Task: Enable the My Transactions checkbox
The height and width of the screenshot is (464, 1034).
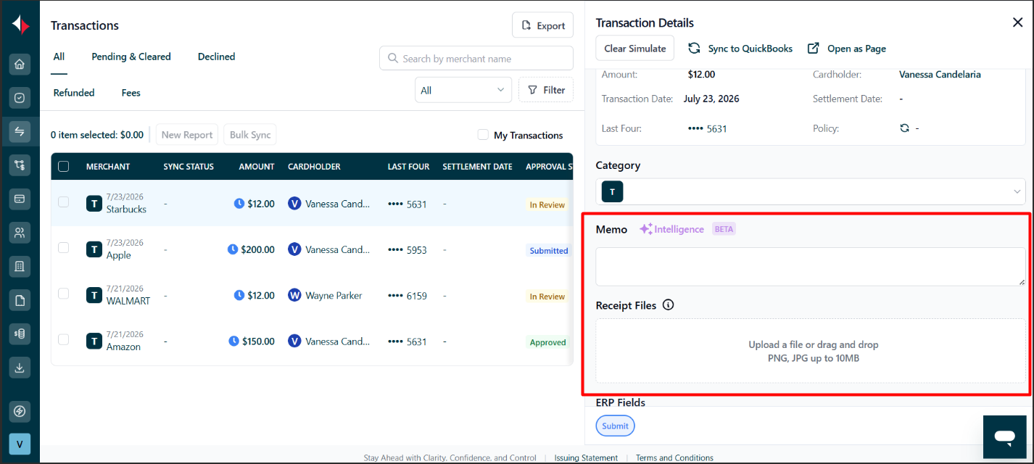Action: (483, 135)
